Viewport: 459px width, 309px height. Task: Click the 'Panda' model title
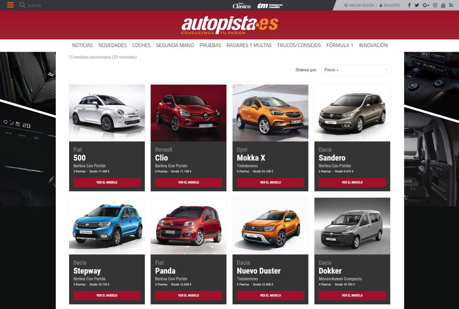click(x=165, y=271)
